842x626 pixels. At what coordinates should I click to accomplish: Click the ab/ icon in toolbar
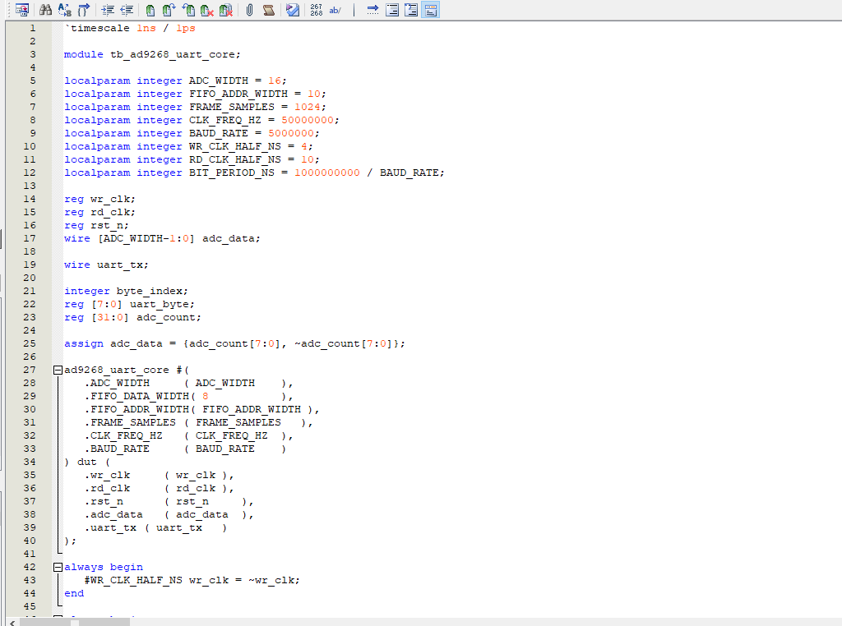pyautogui.click(x=335, y=10)
